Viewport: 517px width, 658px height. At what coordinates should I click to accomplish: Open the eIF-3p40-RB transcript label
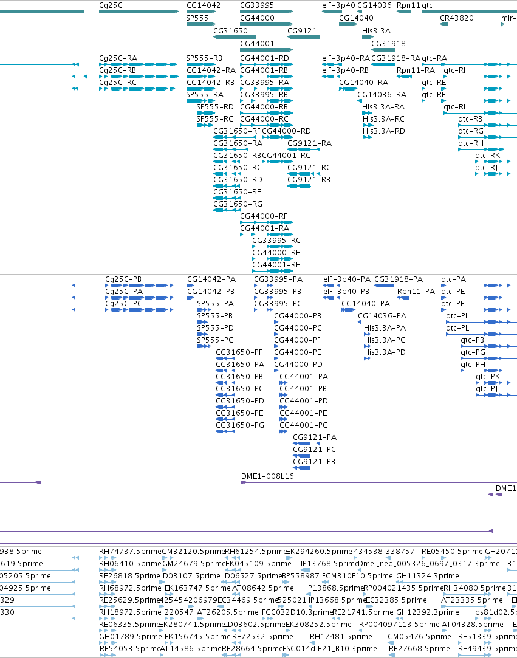345,70
